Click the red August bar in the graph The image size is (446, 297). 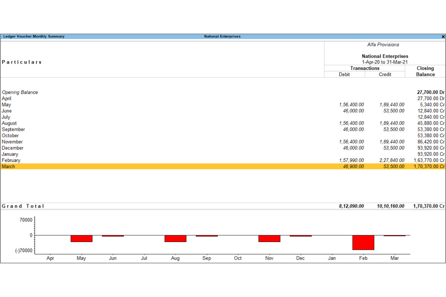175,239
